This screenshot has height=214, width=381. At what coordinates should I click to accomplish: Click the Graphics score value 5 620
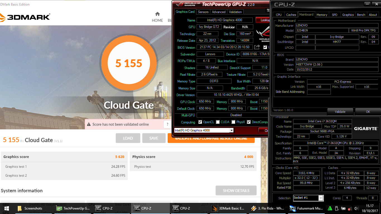120,157
